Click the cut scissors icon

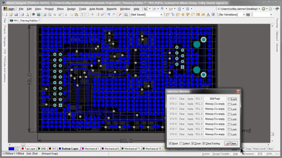pyautogui.click(x=66, y=15)
